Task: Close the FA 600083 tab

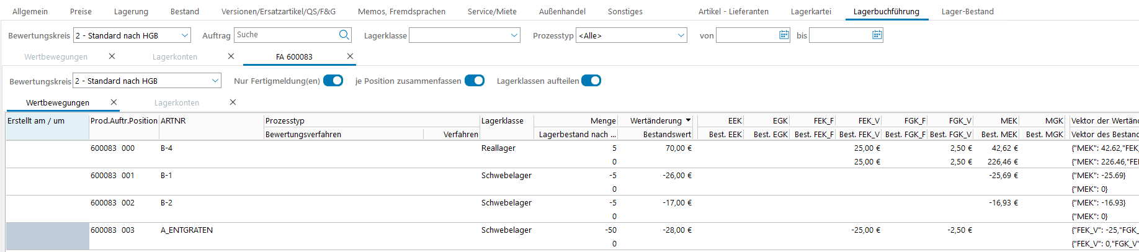Action: pyautogui.click(x=350, y=56)
